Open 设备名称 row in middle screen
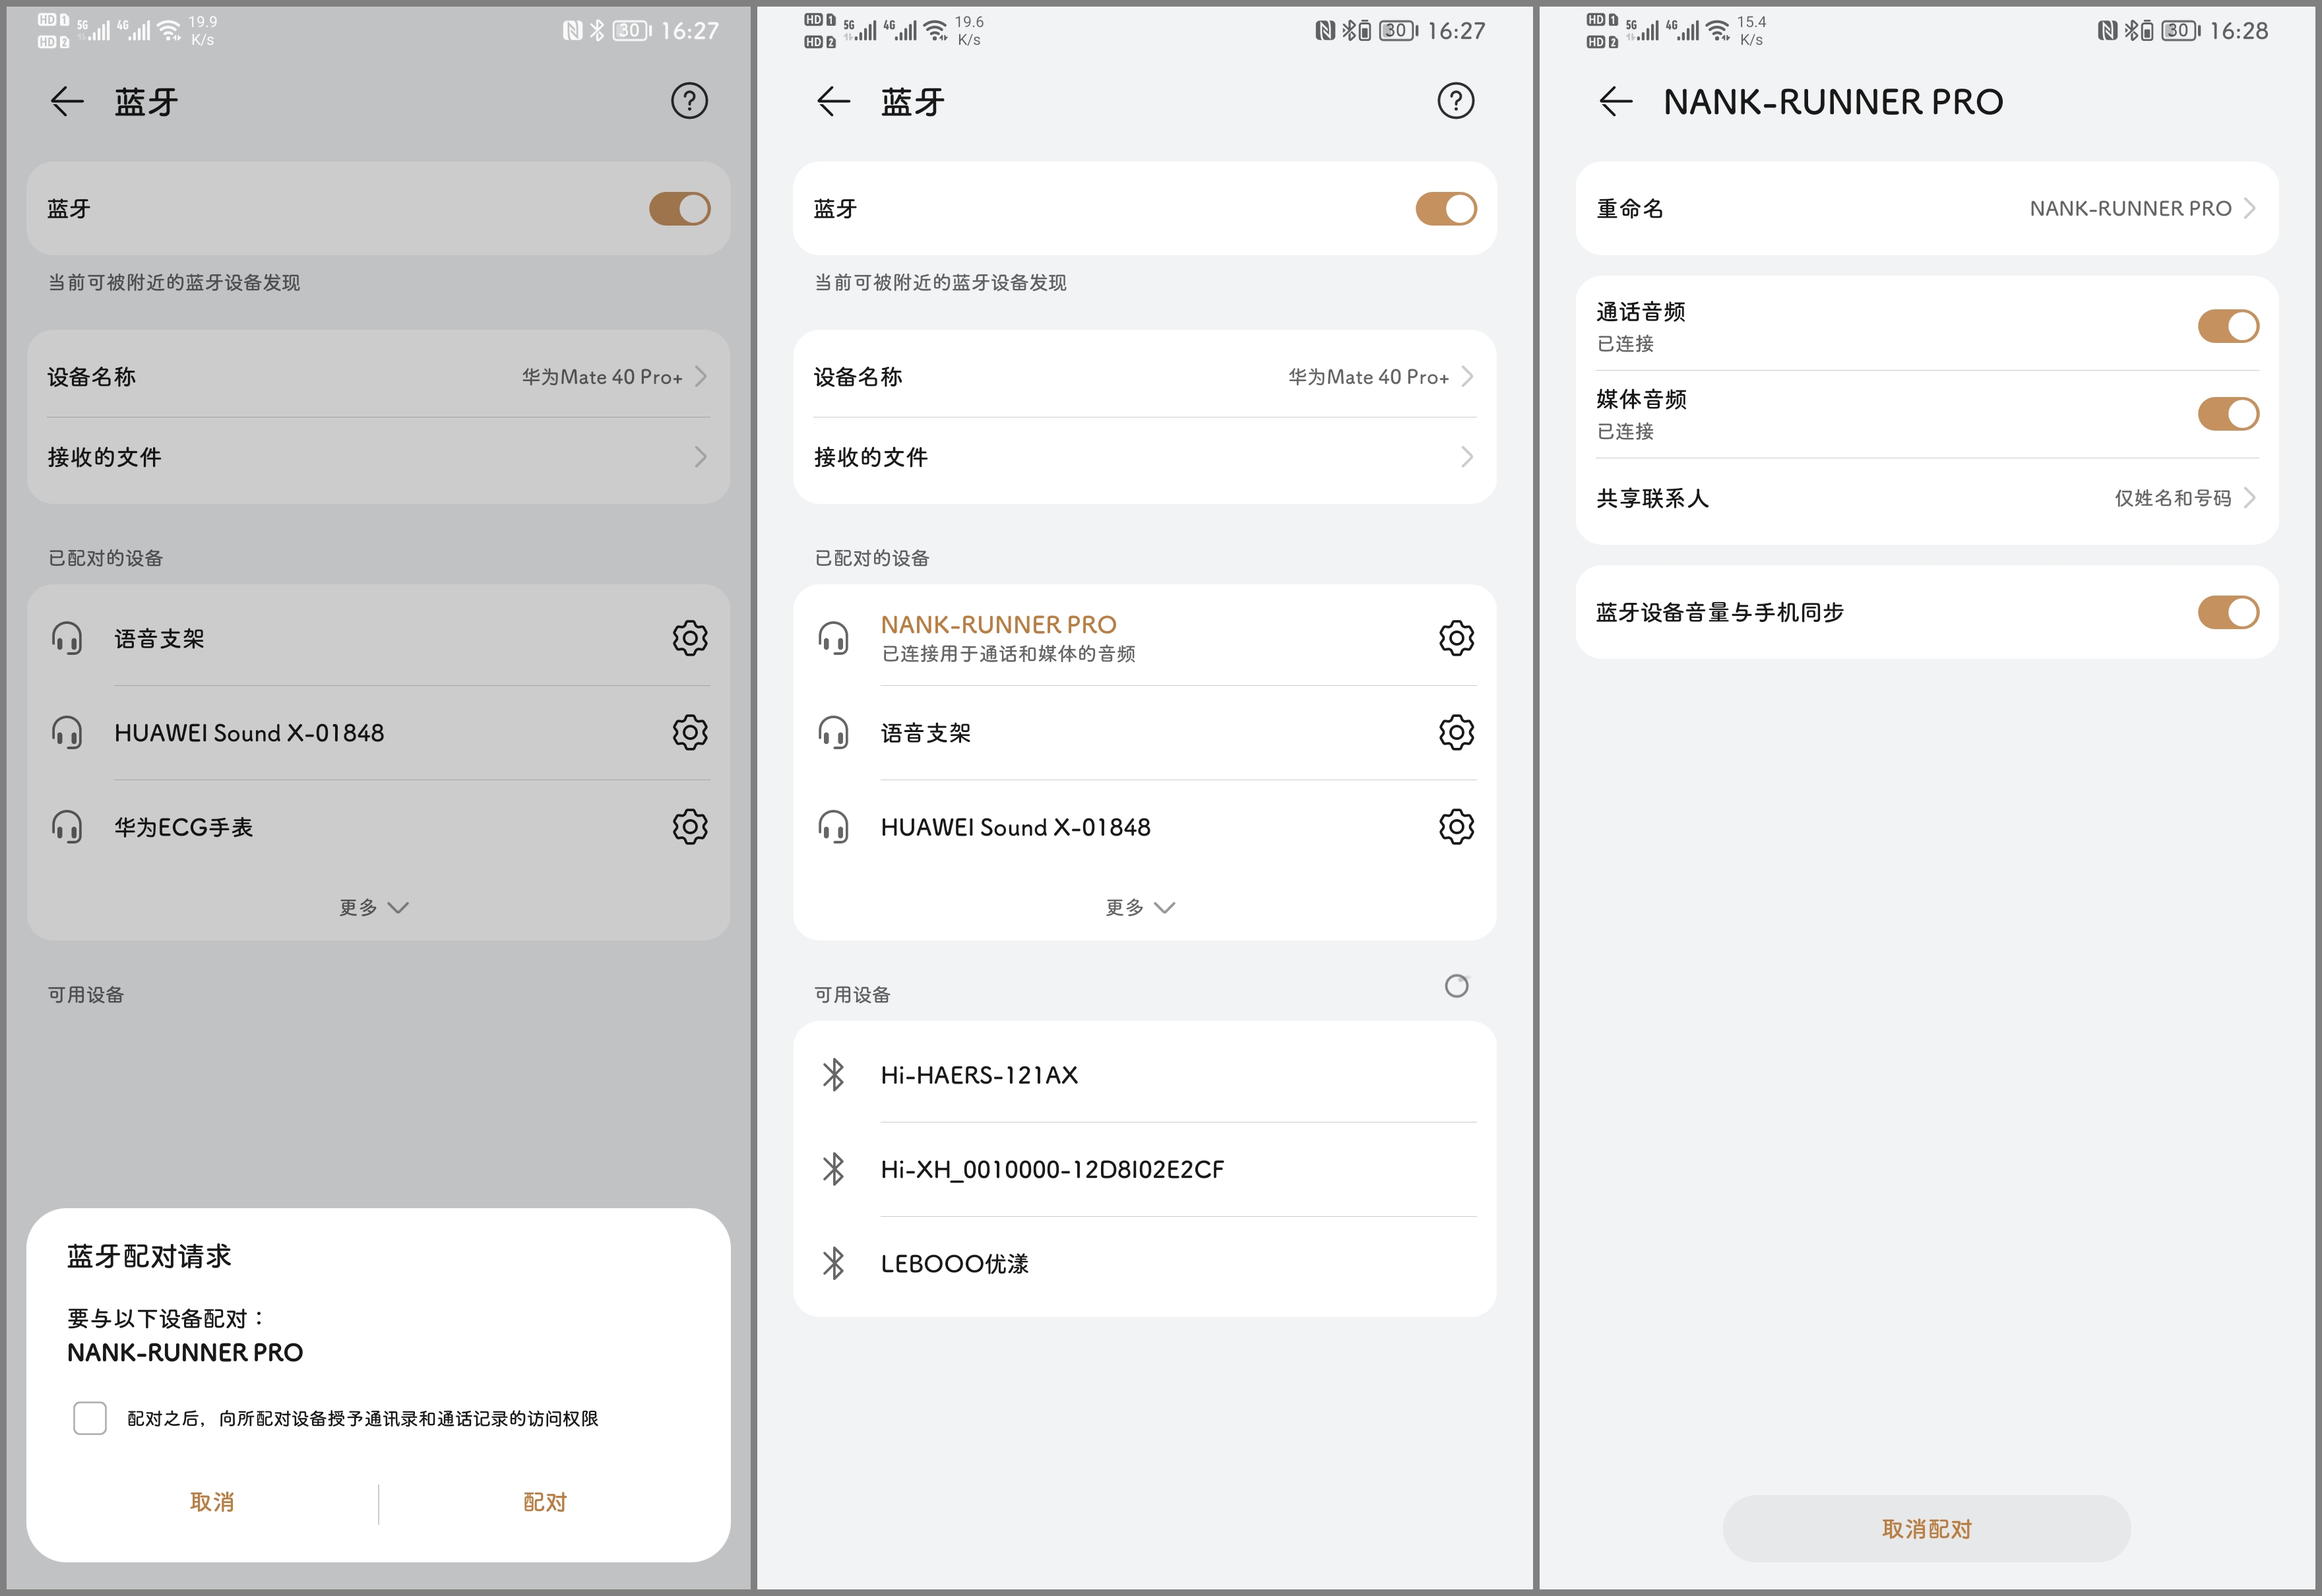This screenshot has height=1596, width=2322. pos(1145,377)
